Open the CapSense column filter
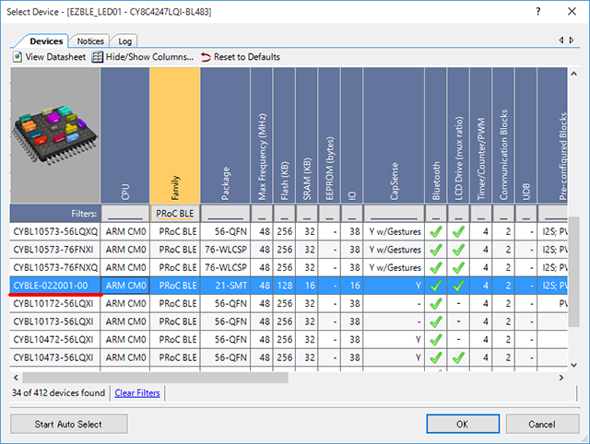 click(x=394, y=214)
